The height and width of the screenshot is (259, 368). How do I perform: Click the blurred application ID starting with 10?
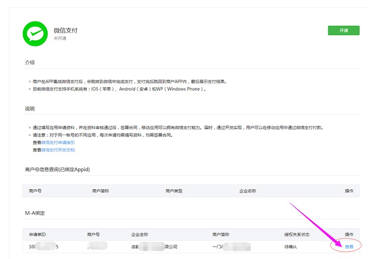click(44, 247)
